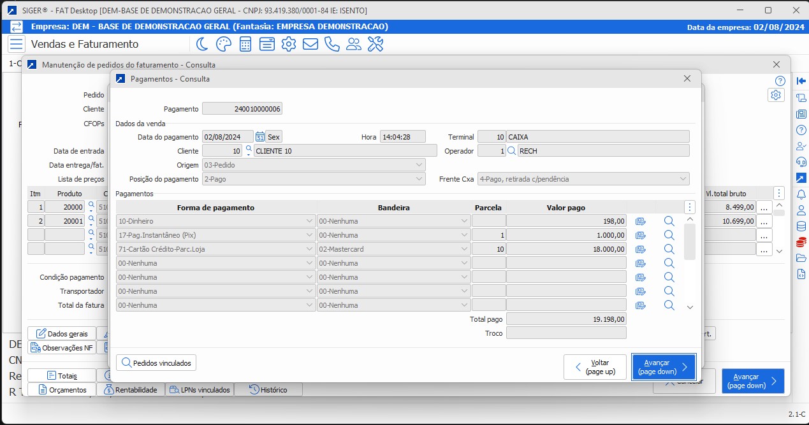Switch to the Rentabilidade tab
The height and width of the screenshot is (425, 809).
click(x=130, y=389)
